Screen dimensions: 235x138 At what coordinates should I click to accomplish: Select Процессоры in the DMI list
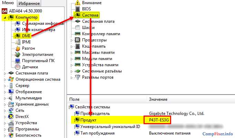tap(95, 40)
